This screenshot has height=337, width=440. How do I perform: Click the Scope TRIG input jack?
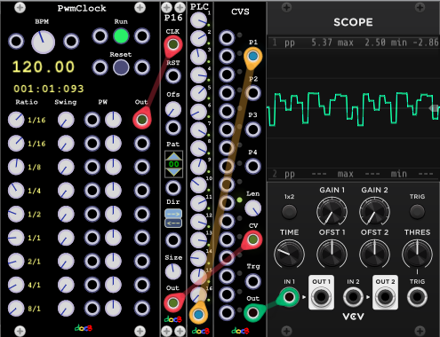417,296
